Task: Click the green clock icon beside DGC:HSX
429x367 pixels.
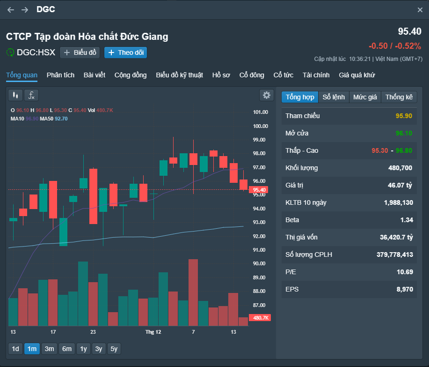Action: (10, 52)
